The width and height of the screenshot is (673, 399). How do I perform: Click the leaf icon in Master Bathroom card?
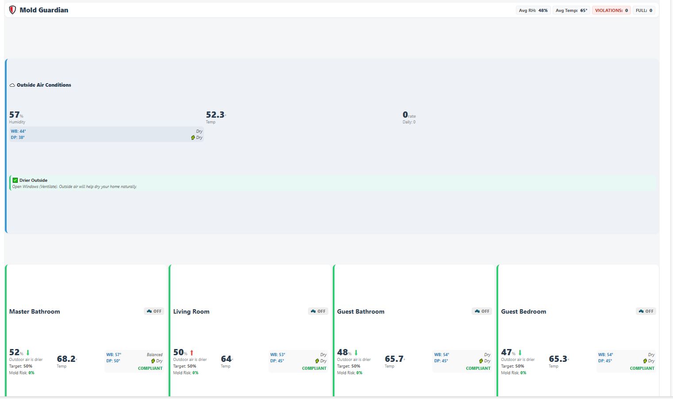[153, 361]
